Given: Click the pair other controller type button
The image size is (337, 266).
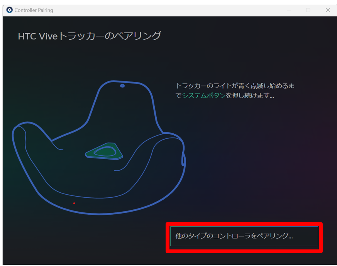Looking at the screenshot, I should point(244,236).
